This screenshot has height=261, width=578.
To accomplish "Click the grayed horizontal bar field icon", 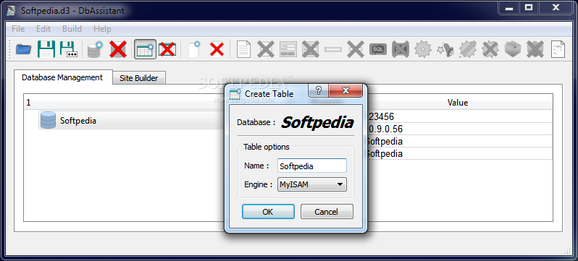I will click(333, 49).
